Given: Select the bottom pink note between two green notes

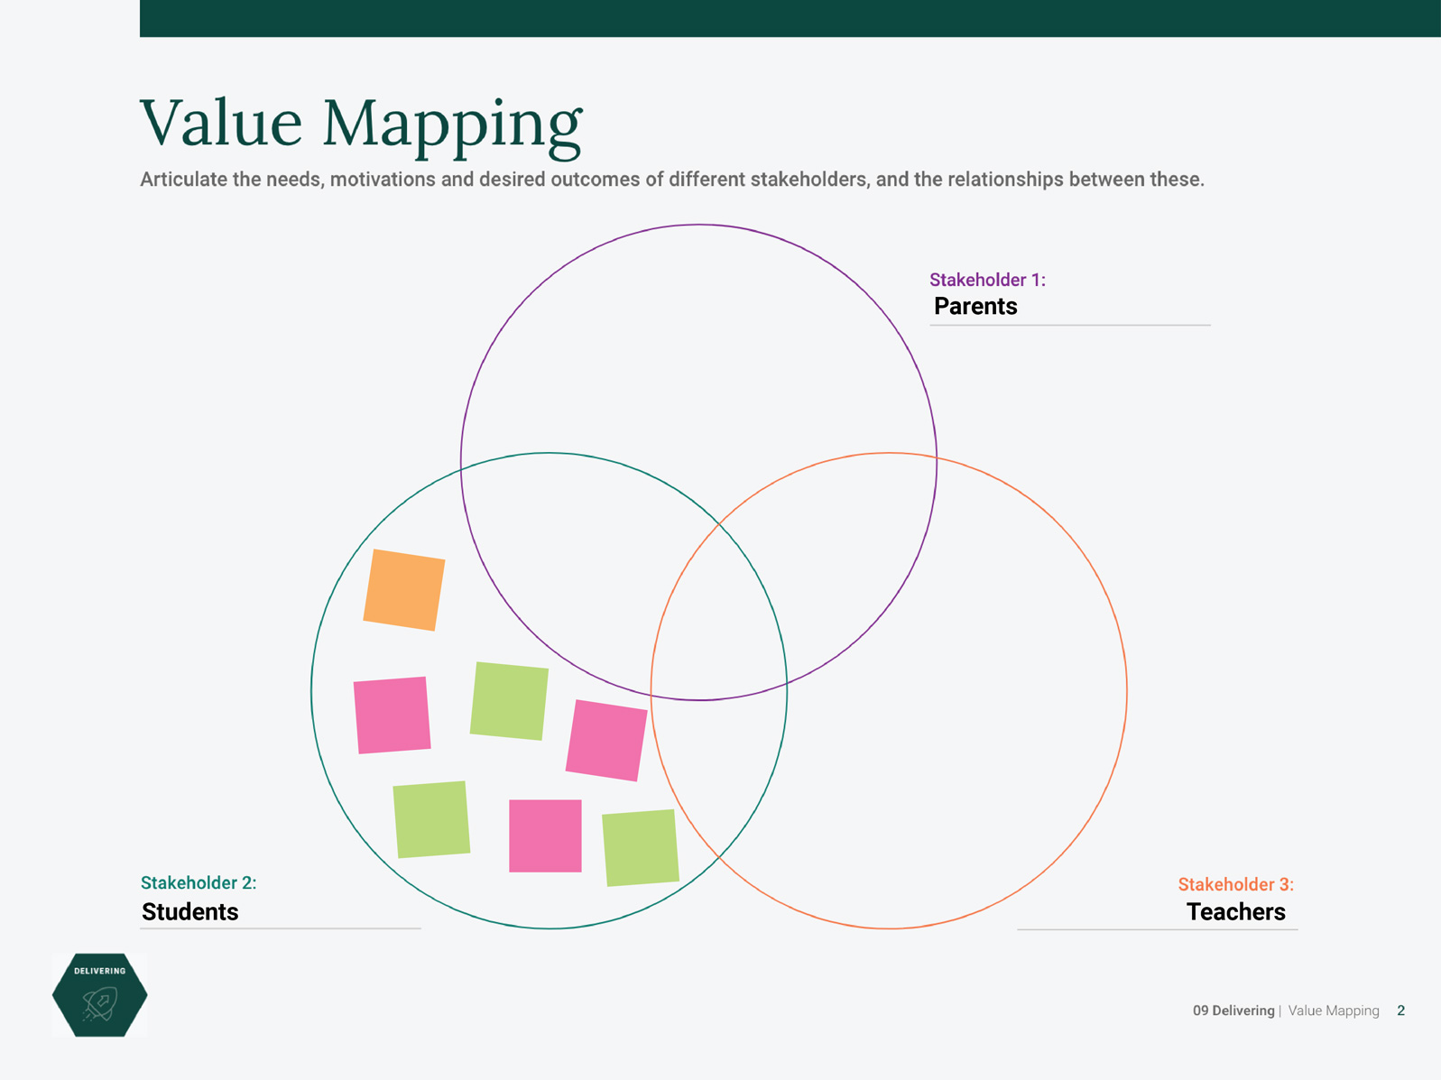Looking at the screenshot, I should point(545,835).
